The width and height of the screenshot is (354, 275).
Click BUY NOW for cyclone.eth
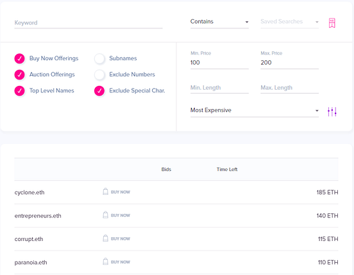point(121,192)
